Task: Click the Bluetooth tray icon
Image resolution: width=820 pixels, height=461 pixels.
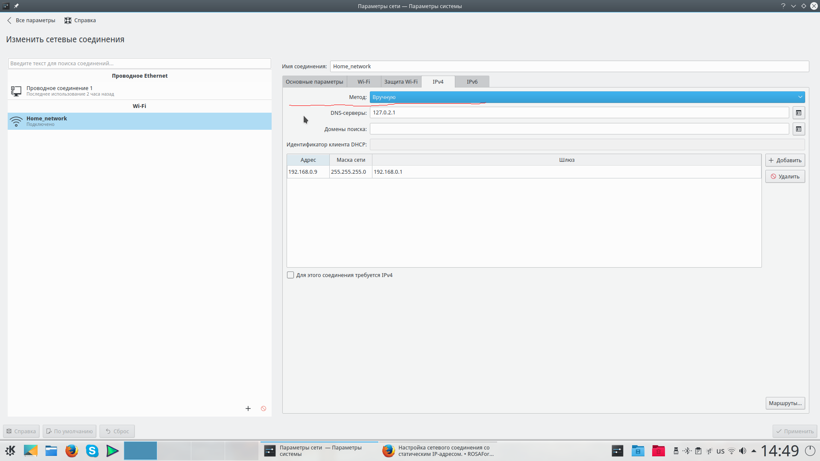Action: [687, 451]
